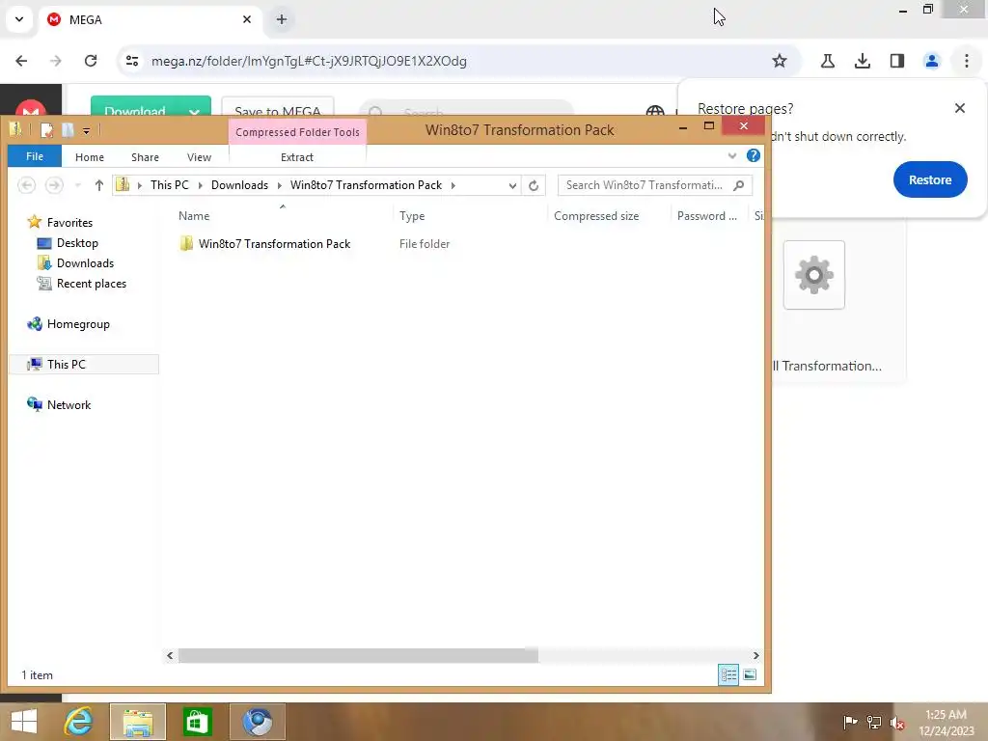This screenshot has height=741, width=988.
Task: Switch to Details view icon
Action: [x=728, y=674]
